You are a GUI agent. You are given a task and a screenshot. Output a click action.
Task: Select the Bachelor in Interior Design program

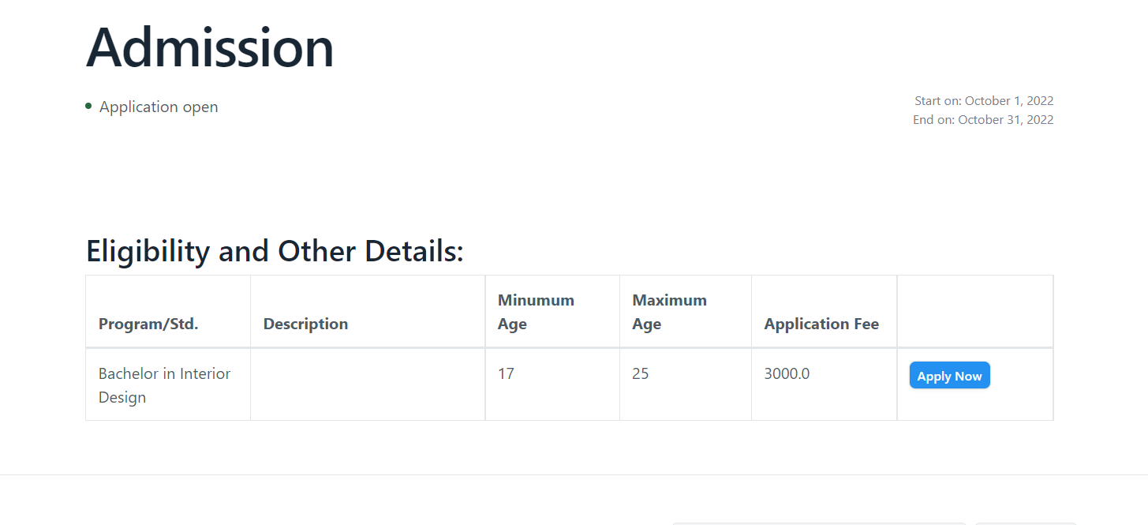point(164,384)
